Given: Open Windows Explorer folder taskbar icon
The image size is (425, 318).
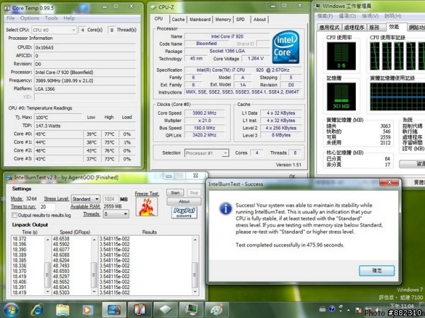Looking at the screenshot, I should (x=62, y=310).
